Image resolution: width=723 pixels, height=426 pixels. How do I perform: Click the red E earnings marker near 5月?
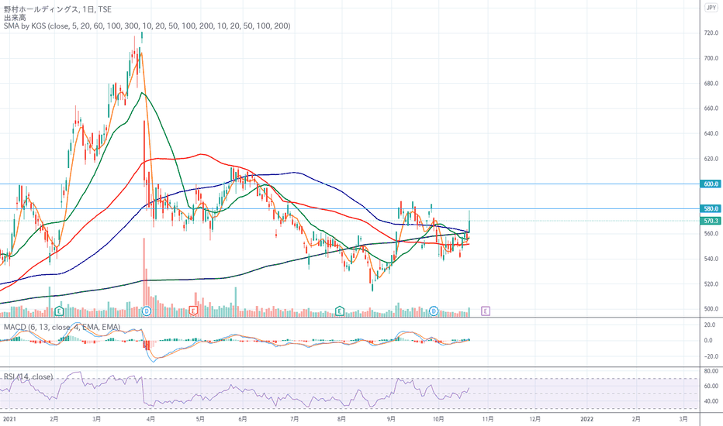tap(193, 311)
